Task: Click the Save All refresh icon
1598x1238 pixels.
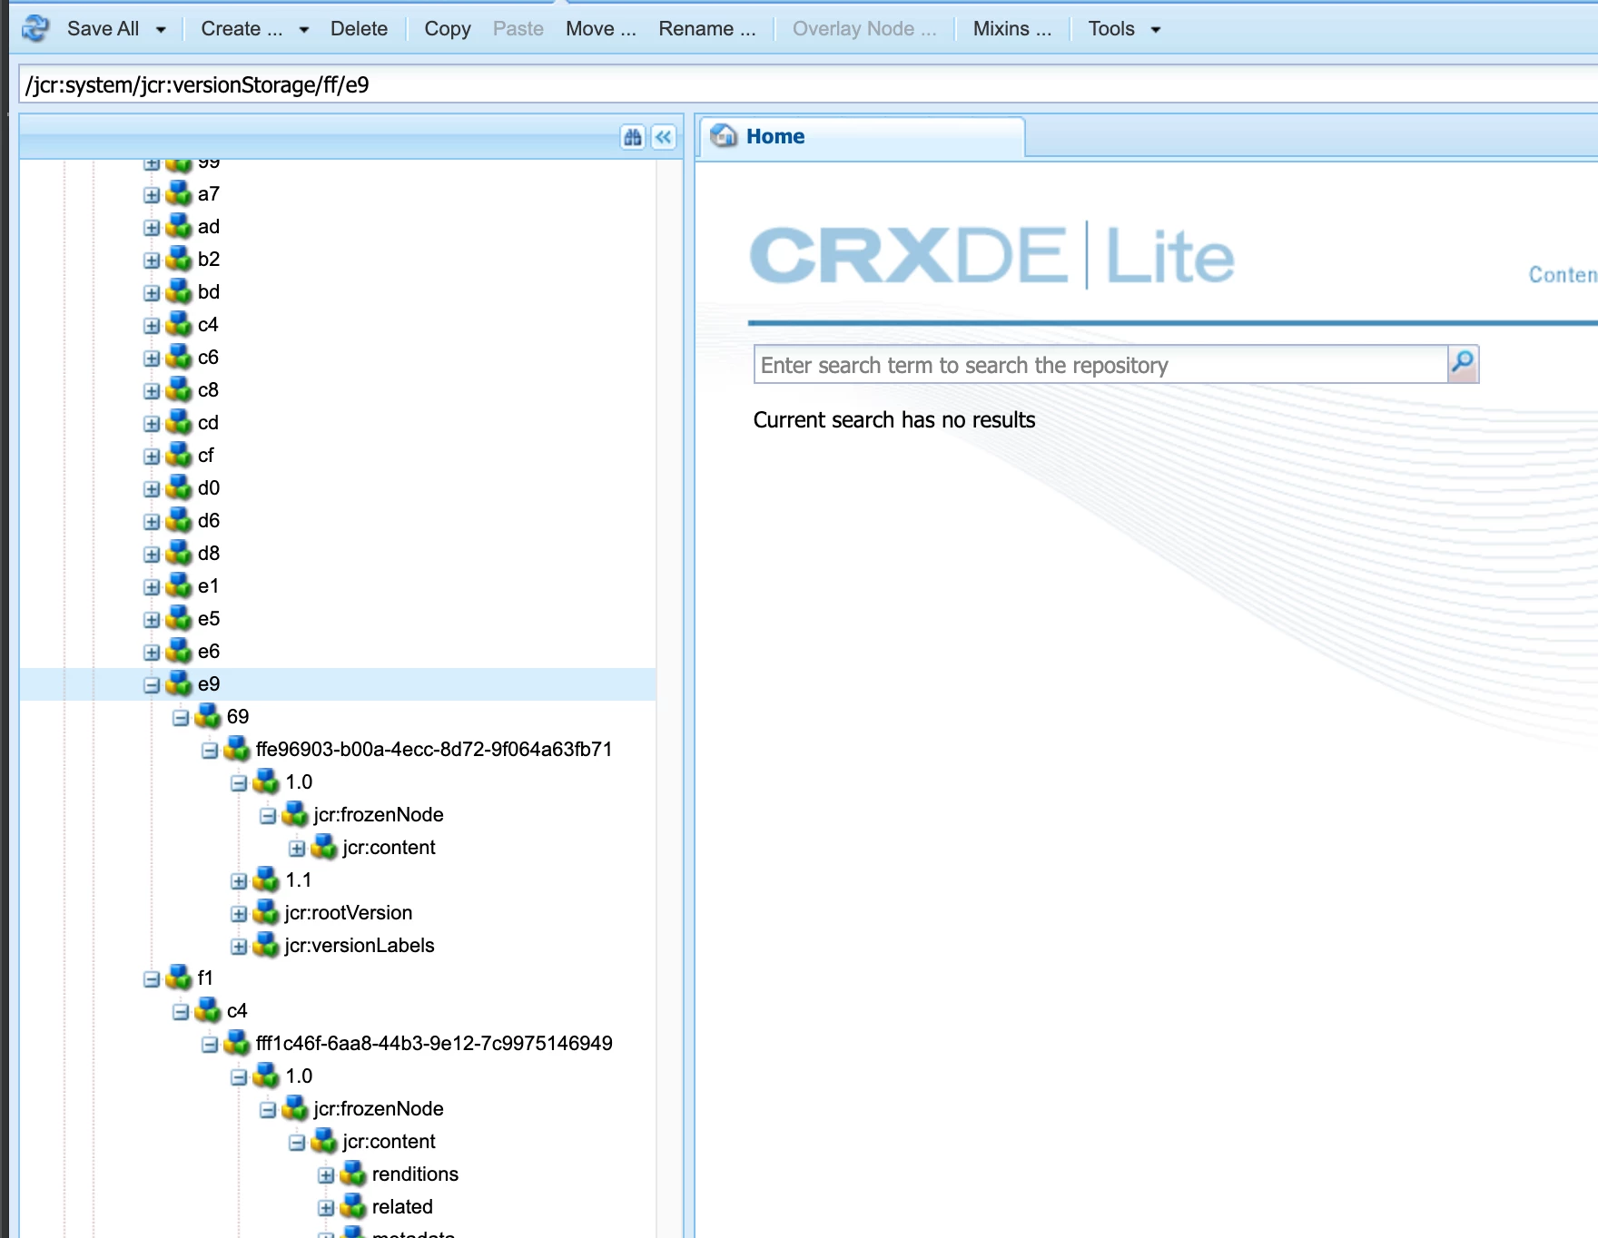Action: pos(35,29)
